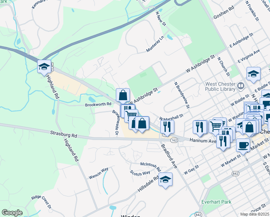Click the Google logo
This screenshot has width=270, height=217.
12,213
